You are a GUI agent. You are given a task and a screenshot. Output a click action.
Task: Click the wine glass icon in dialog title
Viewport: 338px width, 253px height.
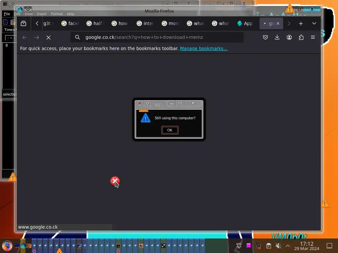click(x=140, y=103)
